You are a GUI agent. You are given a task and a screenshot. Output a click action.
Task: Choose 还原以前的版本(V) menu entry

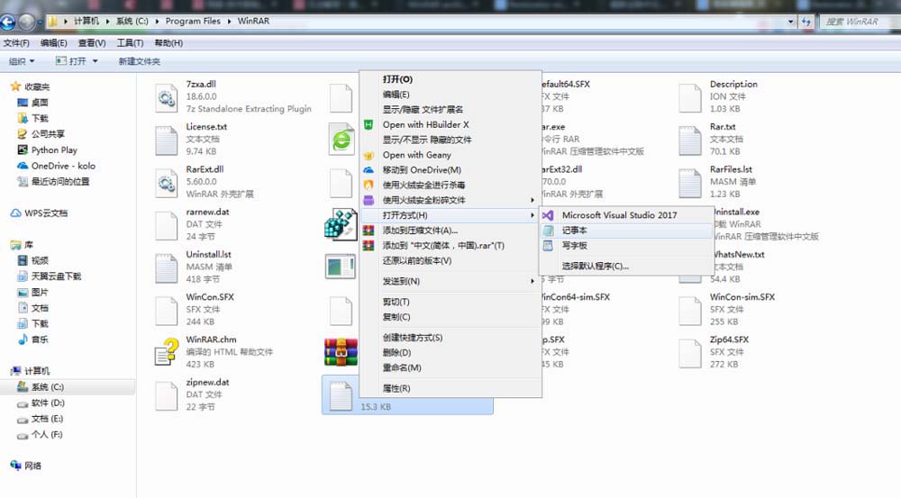coord(451,260)
